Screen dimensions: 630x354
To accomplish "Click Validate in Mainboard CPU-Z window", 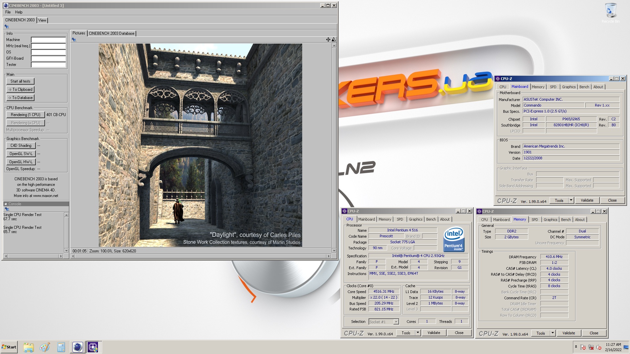I will [x=587, y=200].
